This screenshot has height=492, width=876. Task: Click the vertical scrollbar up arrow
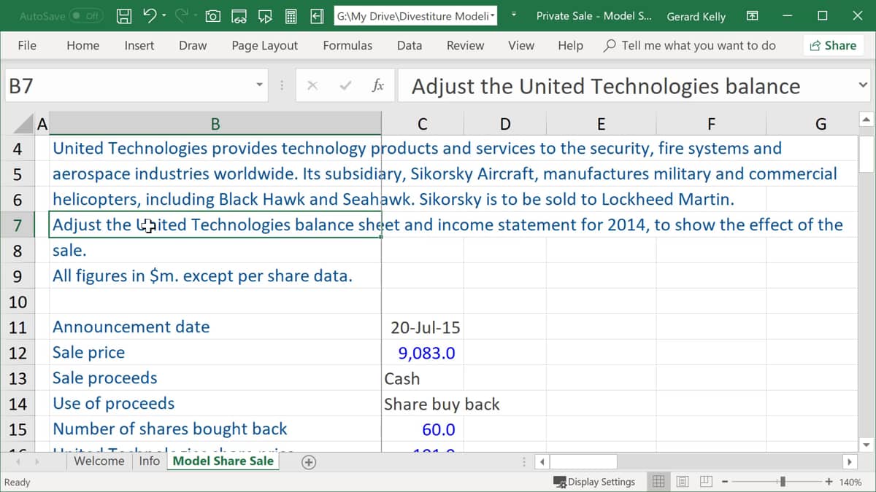867,119
